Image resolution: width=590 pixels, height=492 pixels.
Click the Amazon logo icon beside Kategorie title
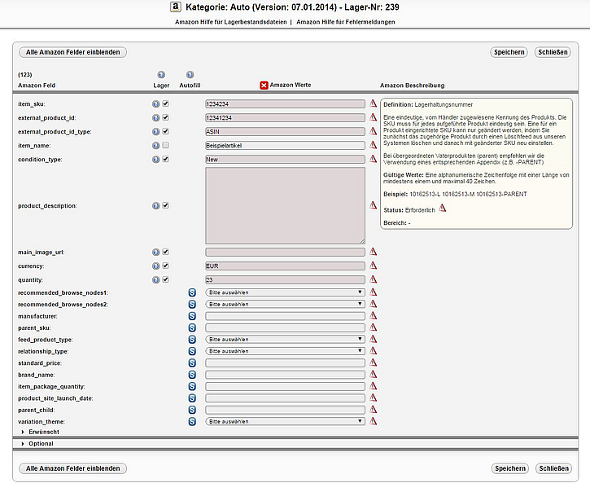175,7
